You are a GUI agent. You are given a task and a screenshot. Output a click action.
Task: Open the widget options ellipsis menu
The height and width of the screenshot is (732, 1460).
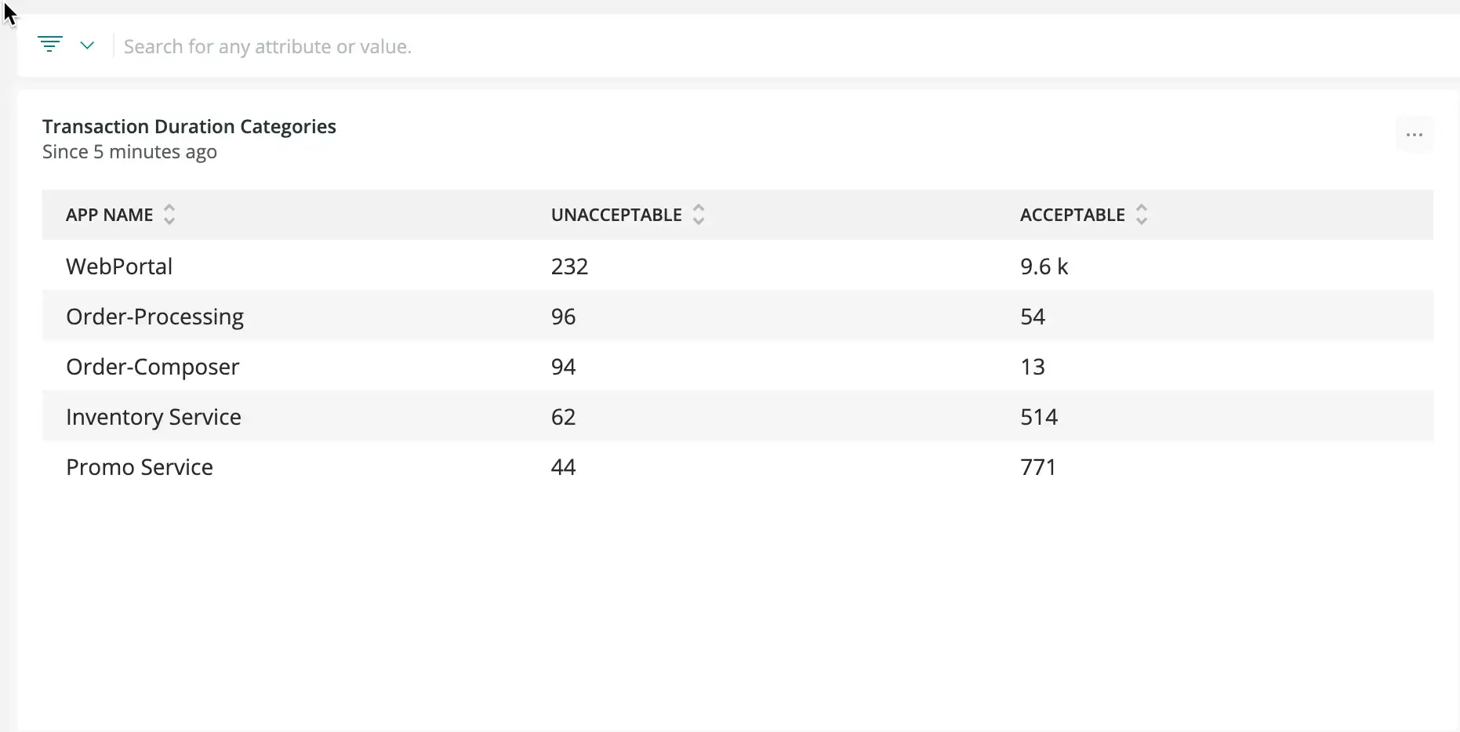pos(1414,135)
